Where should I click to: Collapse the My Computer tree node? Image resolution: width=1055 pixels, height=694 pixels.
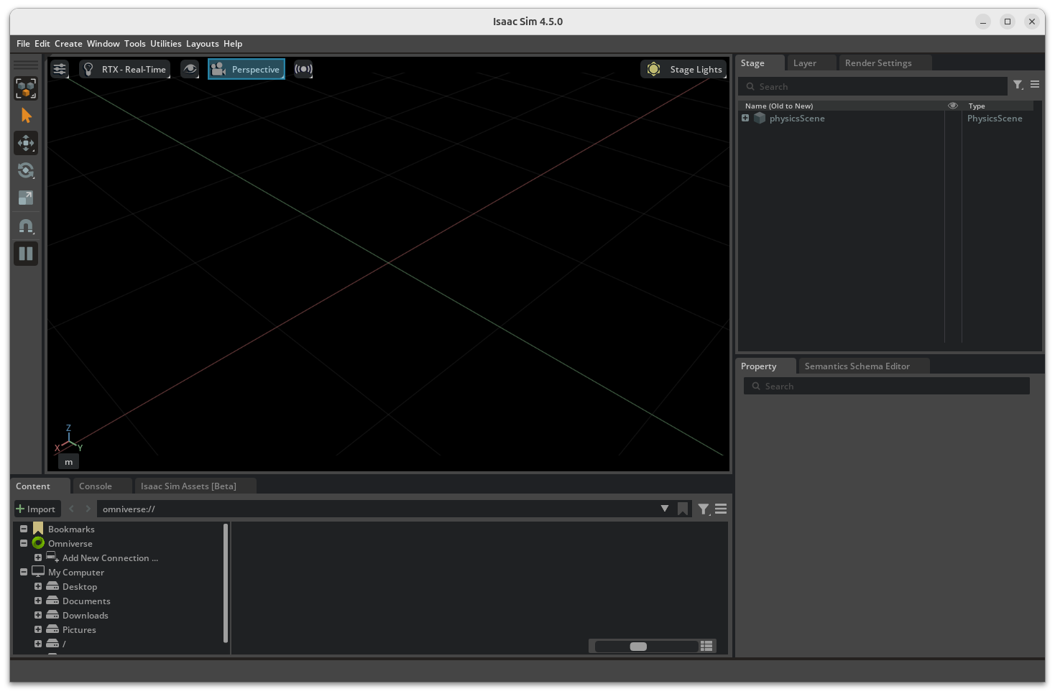tap(24, 573)
